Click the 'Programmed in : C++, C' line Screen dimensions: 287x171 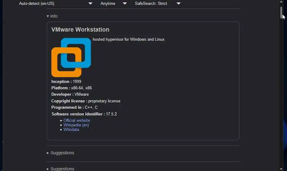[74, 107]
